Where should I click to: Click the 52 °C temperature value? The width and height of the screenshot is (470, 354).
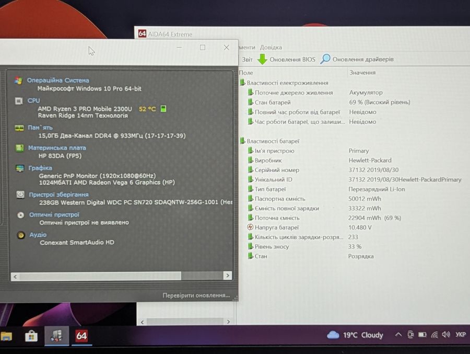pos(147,109)
